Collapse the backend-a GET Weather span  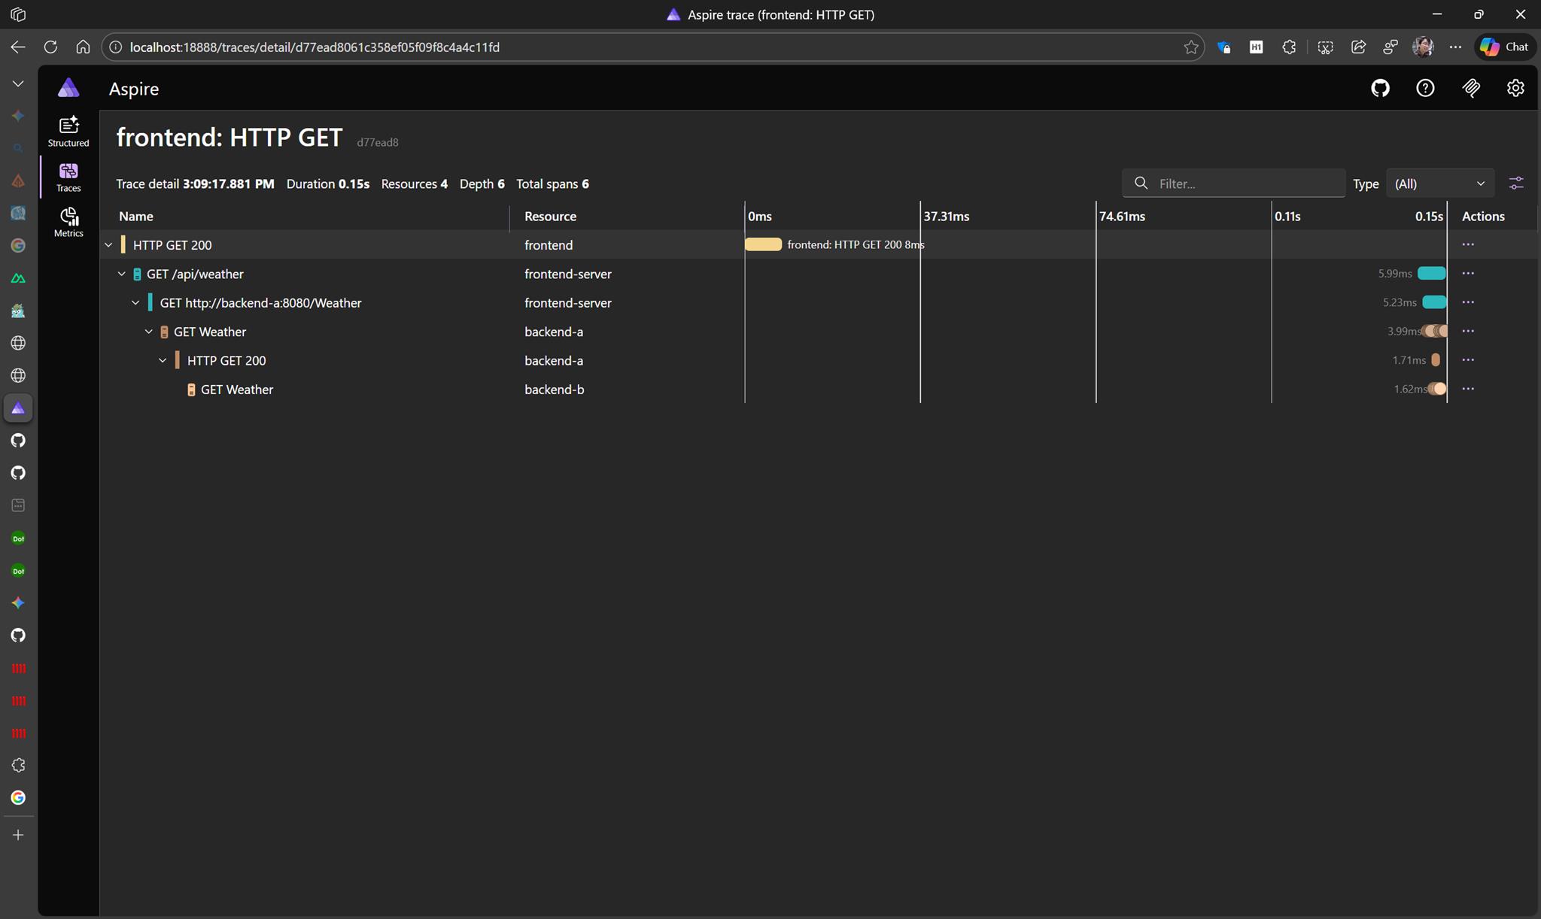coord(149,332)
